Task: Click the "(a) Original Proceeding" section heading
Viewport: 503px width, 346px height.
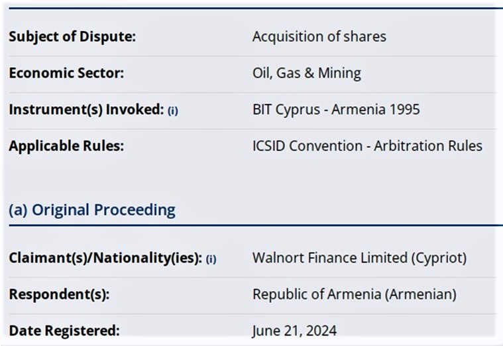Action: (92, 210)
